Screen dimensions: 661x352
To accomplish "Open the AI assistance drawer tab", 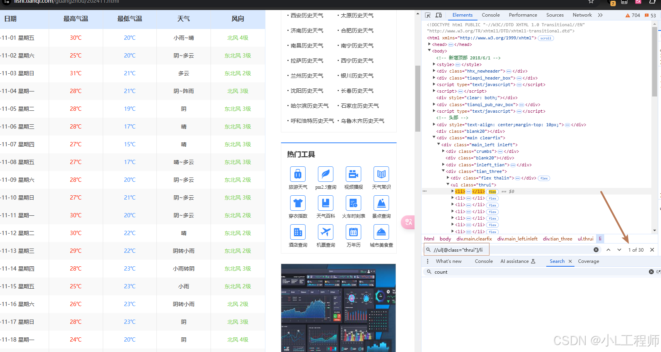I will (x=518, y=261).
